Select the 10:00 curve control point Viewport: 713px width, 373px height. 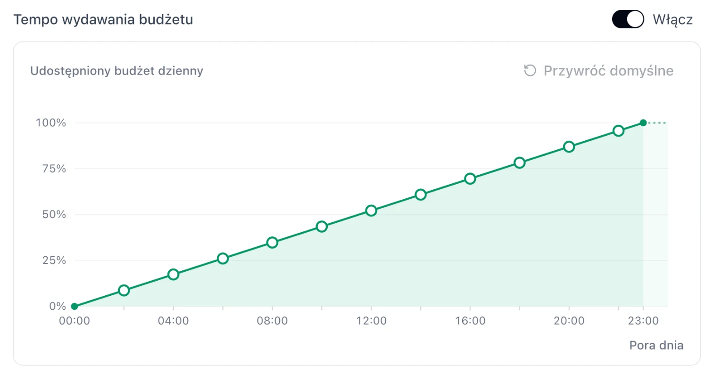click(322, 227)
